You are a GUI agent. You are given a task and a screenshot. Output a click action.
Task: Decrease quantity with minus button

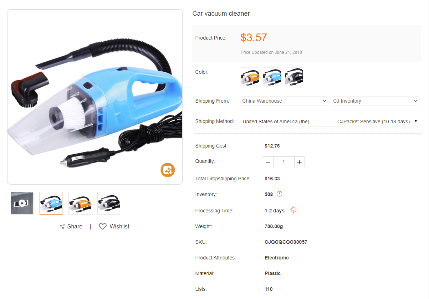(268, 162)
